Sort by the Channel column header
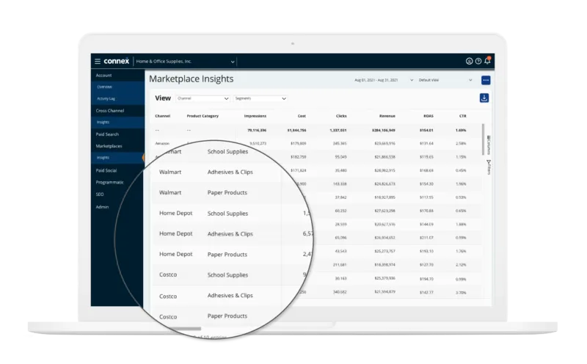The width and height of the screenshot is (587, 364). point(162,116)
